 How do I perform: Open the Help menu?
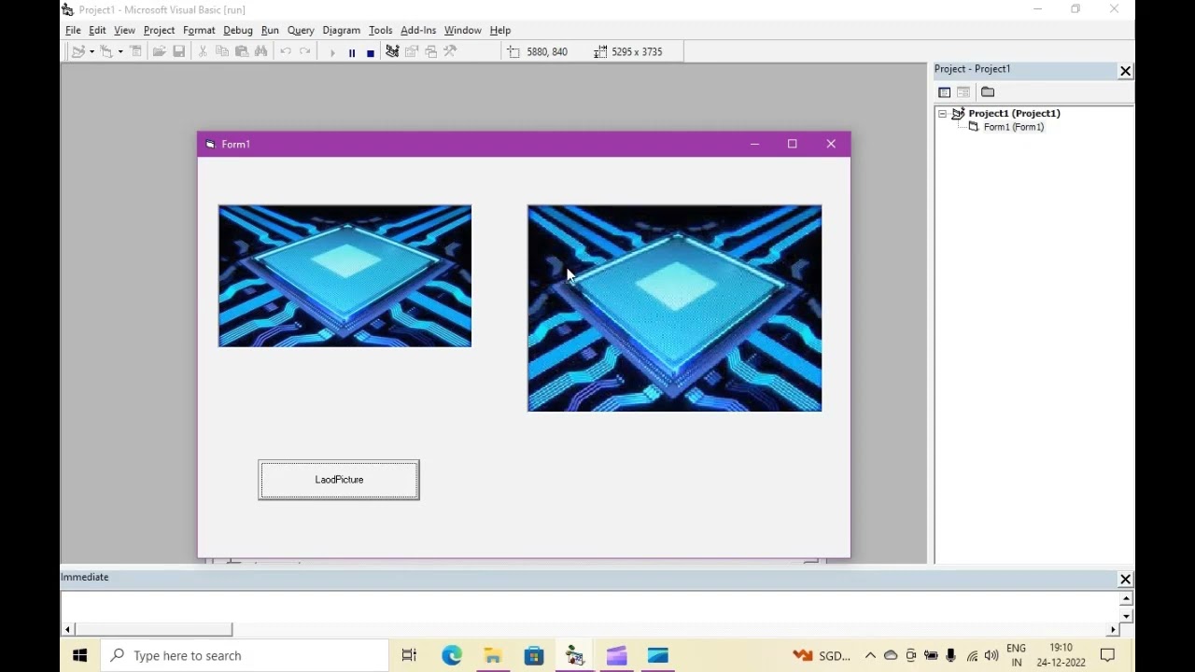[500, 31]
